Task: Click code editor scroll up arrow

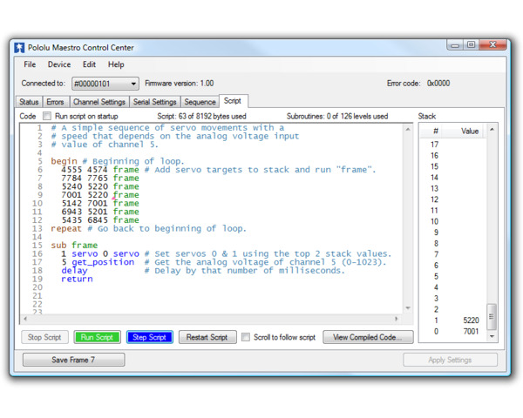Action: 408,130
